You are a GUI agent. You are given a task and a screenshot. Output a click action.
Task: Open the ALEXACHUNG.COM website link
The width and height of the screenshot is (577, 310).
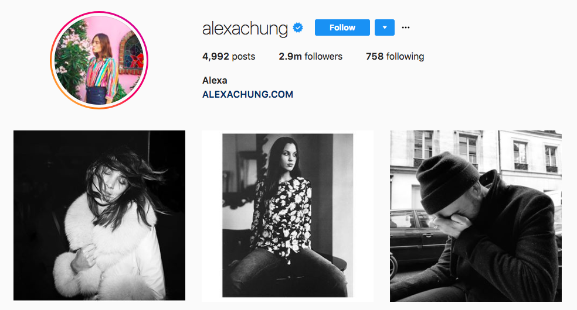click(247, 94)
